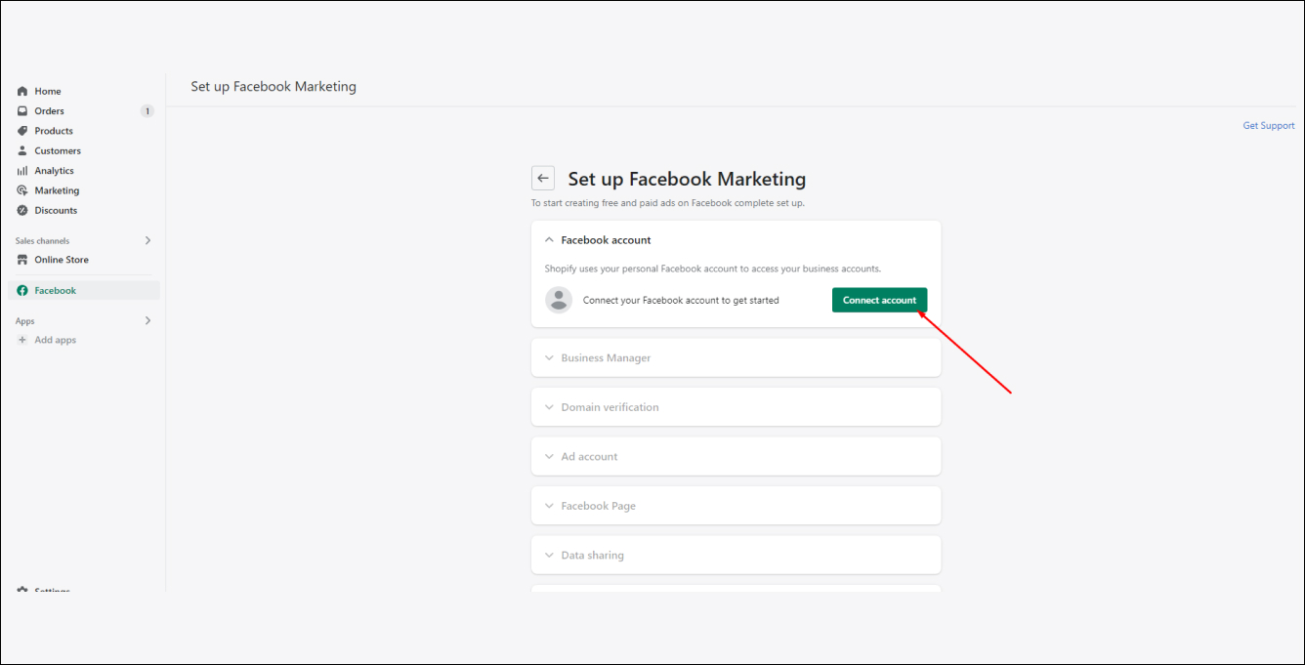
Task: Click the Customers person icon
Action: point(22,150)
